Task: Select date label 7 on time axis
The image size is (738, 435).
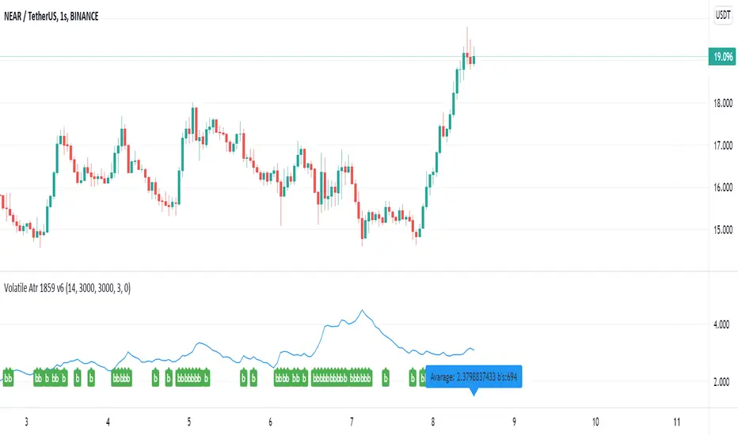Action: point(352,422)
